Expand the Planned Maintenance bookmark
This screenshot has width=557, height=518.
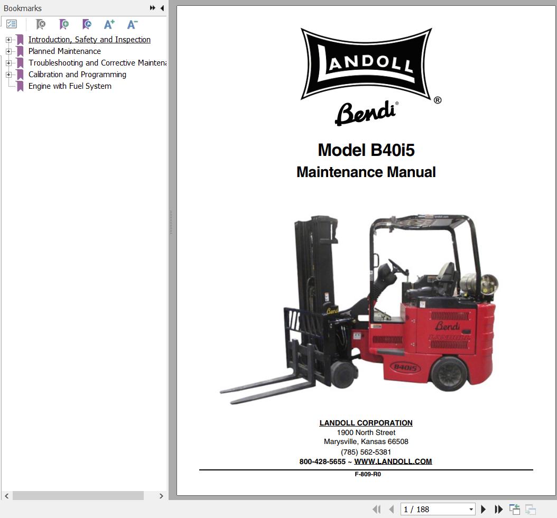[x=8, y=51]
